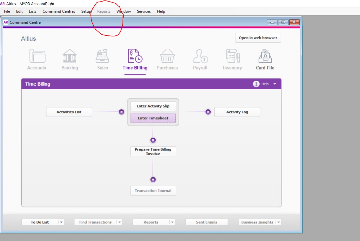Open the Setup menu
360x241 pixels.
coord(86,11)
